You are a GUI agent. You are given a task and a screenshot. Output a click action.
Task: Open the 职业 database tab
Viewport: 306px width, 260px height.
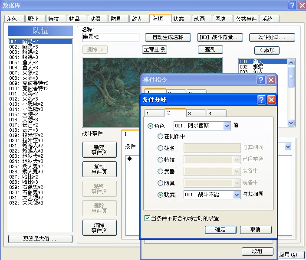coord(35,19)
